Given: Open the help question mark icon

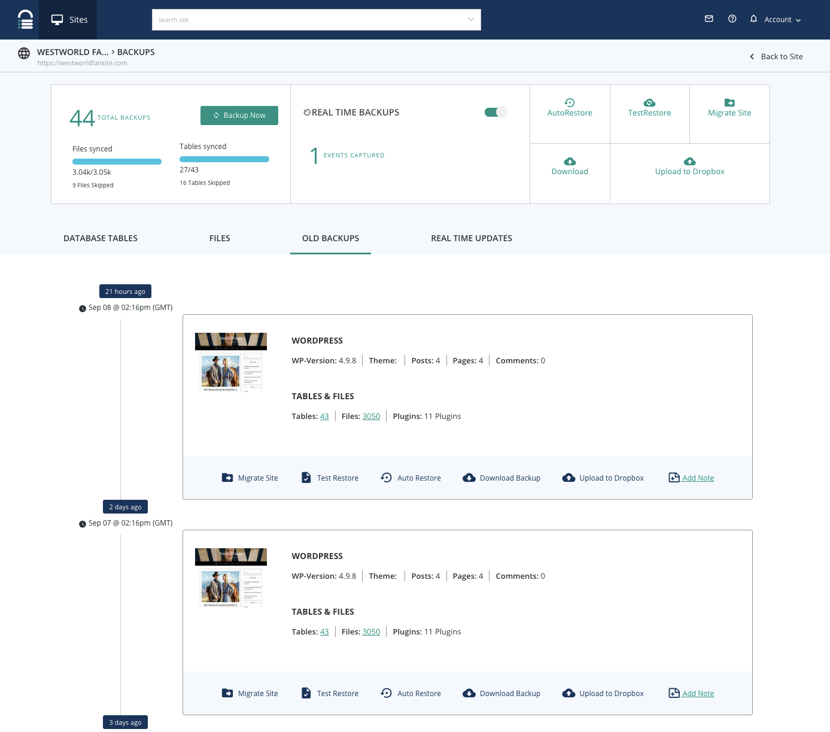Looking at the screenshot, I should (x=732, y=19).
